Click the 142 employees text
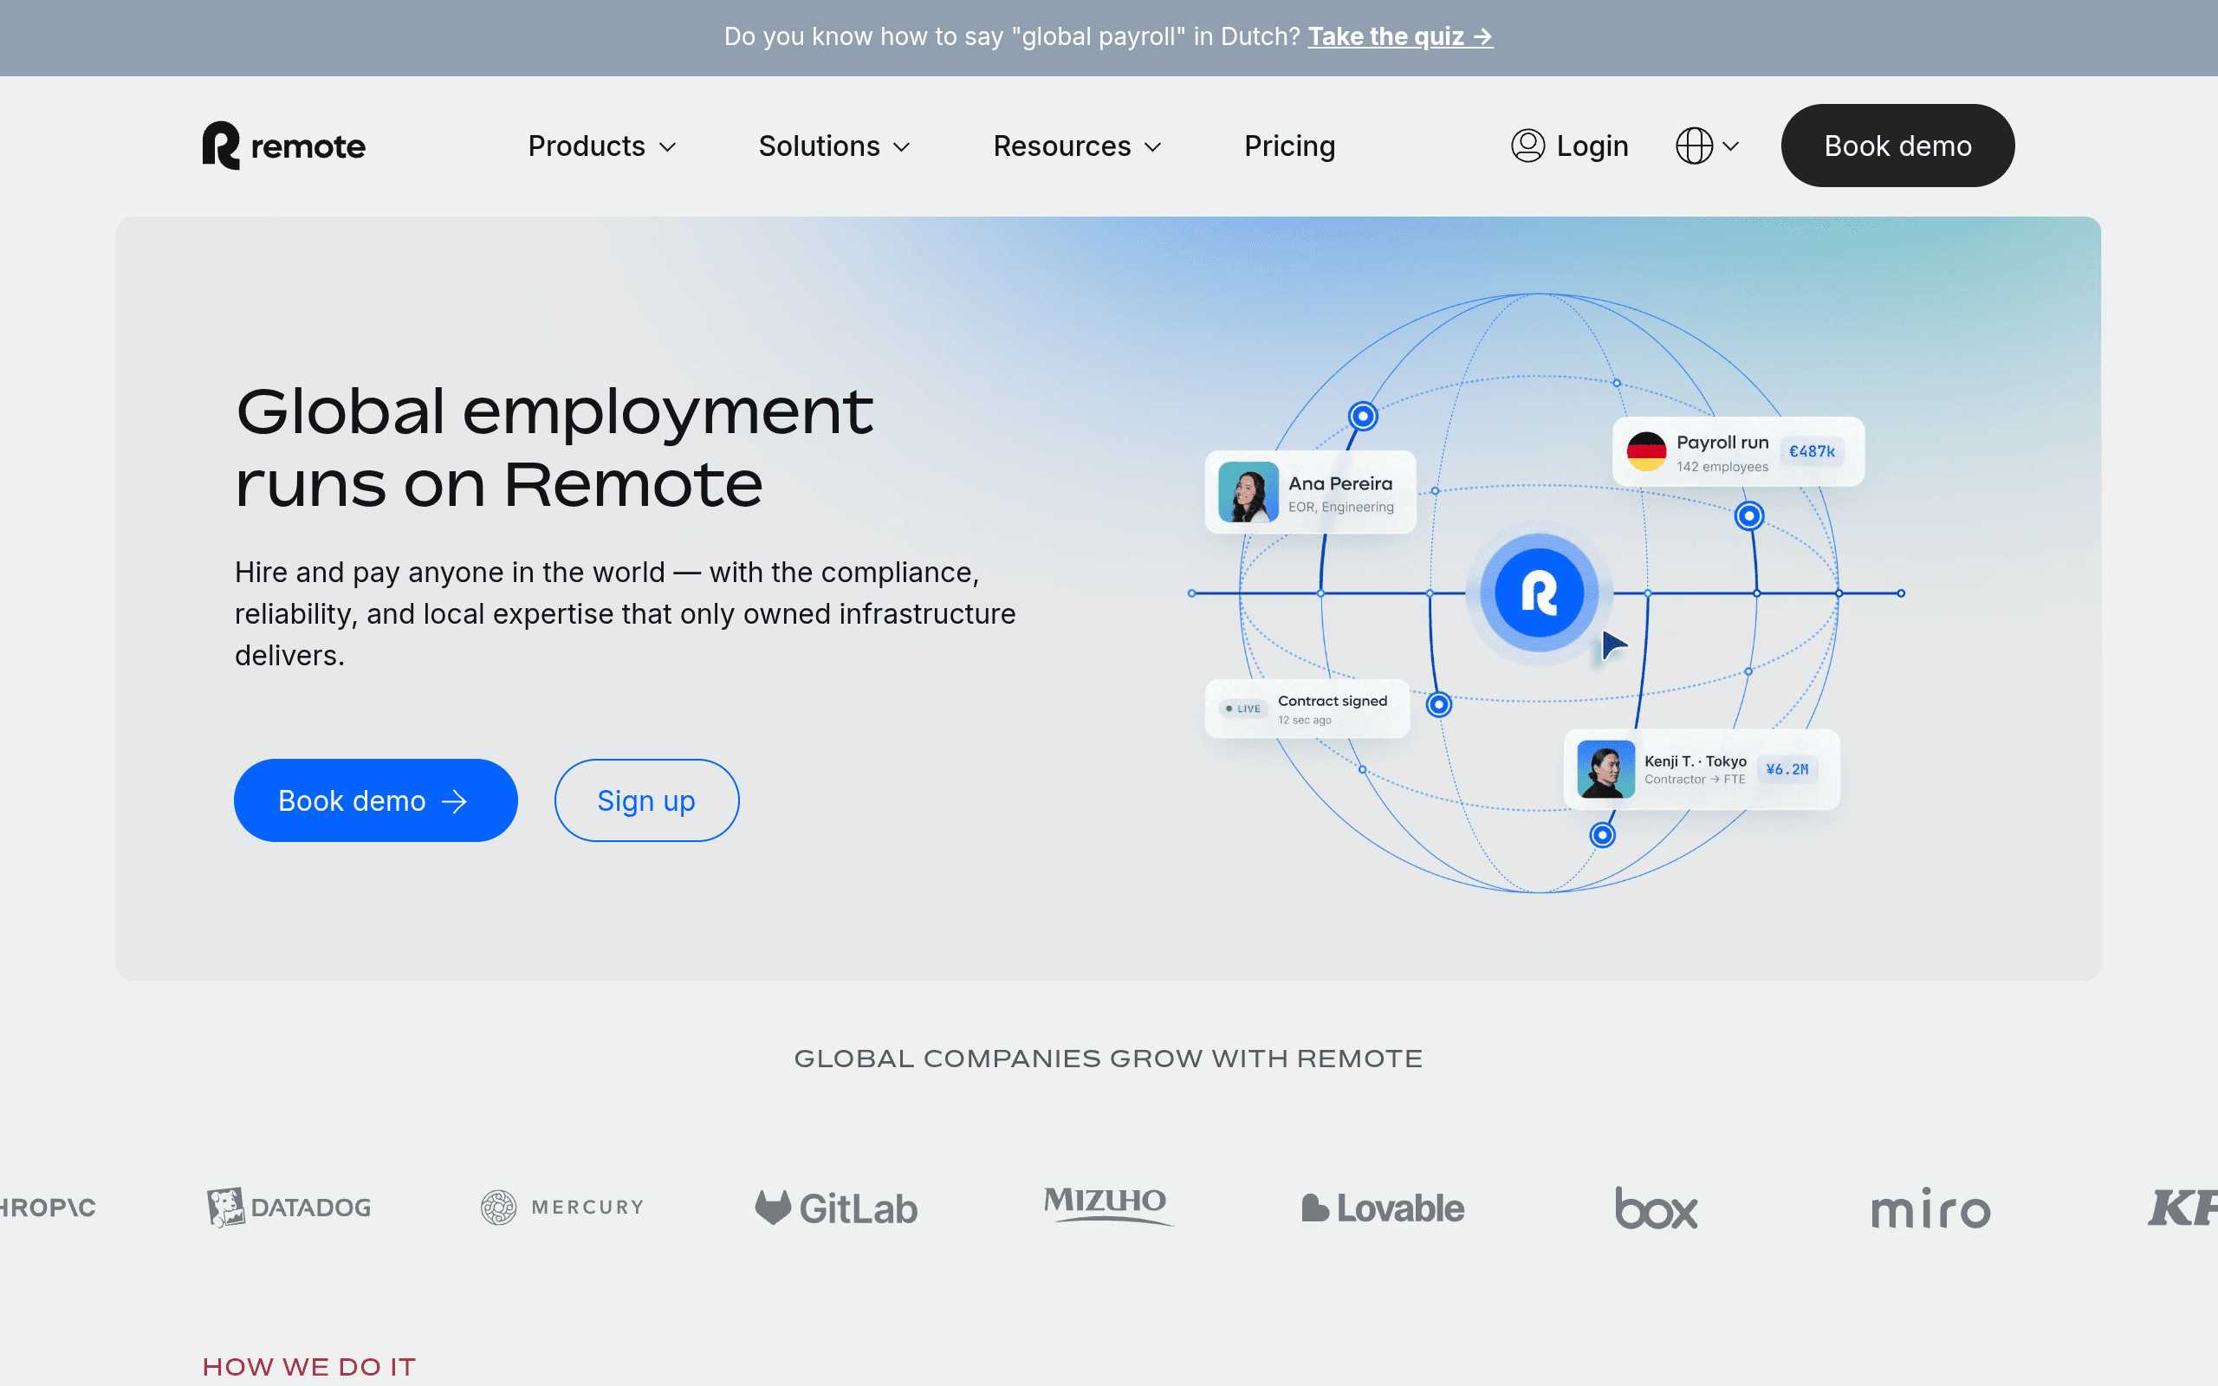 tap(1722, 467)
